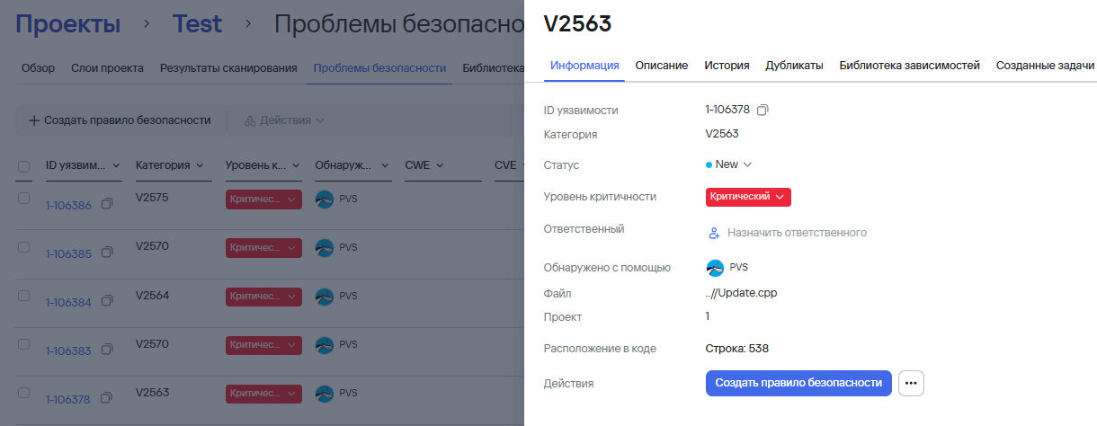Click toolbar Создать правило безопасности with plus
The width and height of the screenshot is (1097, 426).
120,120
